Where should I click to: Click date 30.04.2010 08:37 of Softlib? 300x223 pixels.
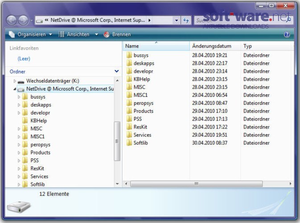tap(210, 143)
